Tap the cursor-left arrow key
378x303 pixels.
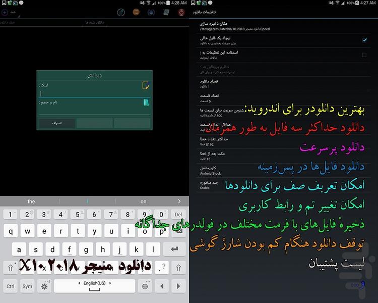pos(162,286)
